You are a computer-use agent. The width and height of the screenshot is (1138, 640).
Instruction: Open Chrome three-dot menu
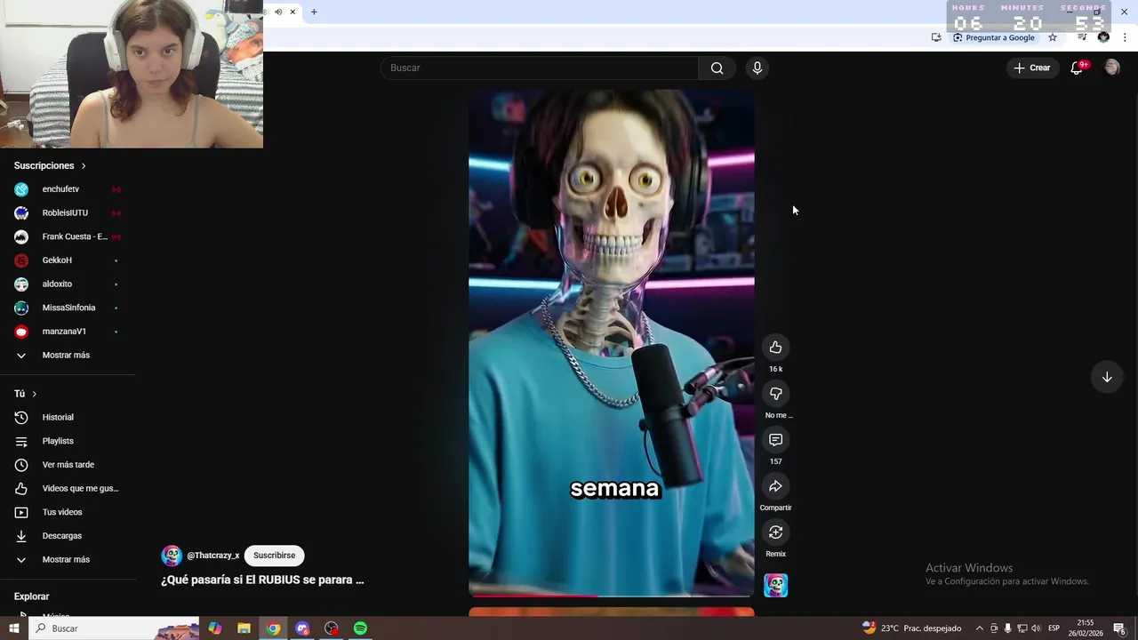coord(1125,37)
